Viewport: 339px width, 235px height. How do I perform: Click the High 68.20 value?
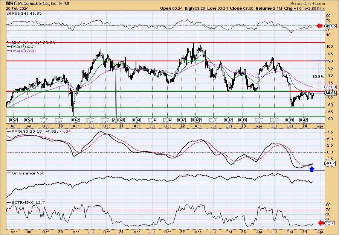tap(195, 8)
